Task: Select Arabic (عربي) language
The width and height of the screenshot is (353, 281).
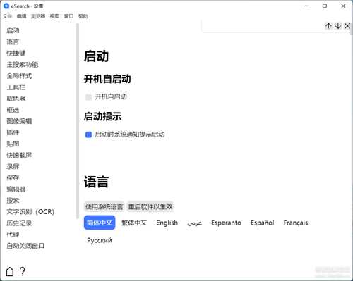Action: tap(194, 223)
